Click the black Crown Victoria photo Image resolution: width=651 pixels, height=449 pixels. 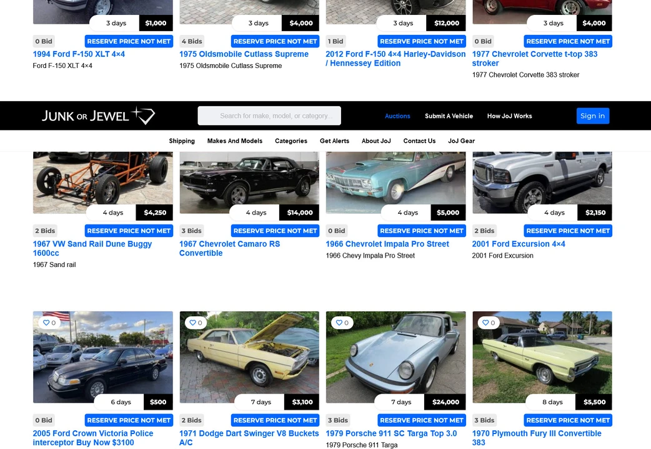[x=103, y=357]
